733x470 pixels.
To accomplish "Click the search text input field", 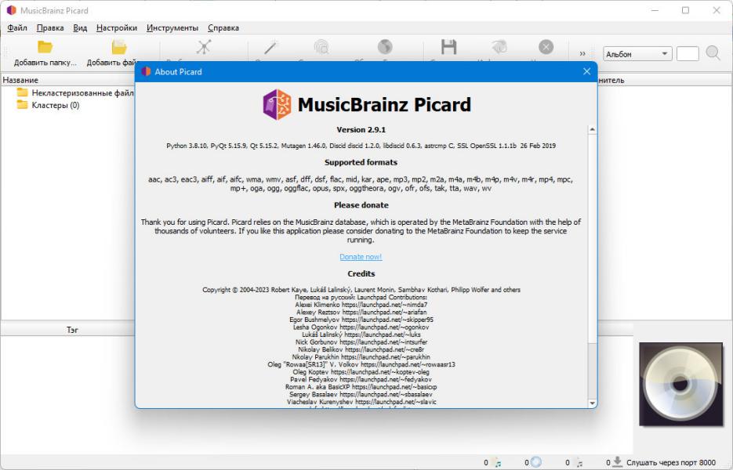I will tap(688, 54).
